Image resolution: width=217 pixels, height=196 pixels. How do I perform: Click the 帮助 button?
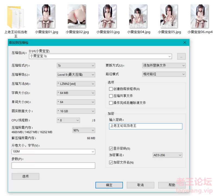[172, 185]
